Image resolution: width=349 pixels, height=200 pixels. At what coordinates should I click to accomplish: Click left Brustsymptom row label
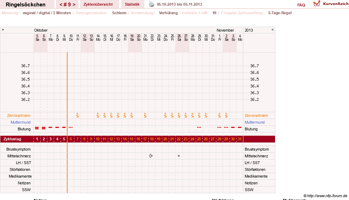(18, 149)
